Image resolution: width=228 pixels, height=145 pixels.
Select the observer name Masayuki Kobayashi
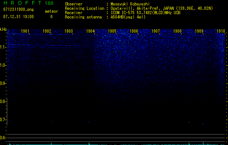130,4
